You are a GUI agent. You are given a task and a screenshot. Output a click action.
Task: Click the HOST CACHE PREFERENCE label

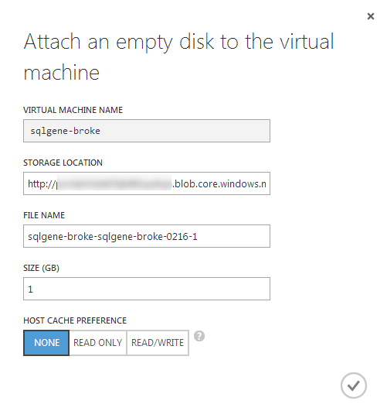75,320
